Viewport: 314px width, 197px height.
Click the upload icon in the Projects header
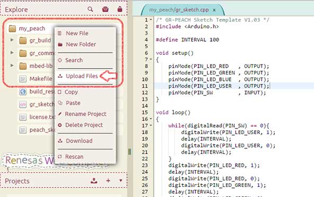click(x=94, y=181)
